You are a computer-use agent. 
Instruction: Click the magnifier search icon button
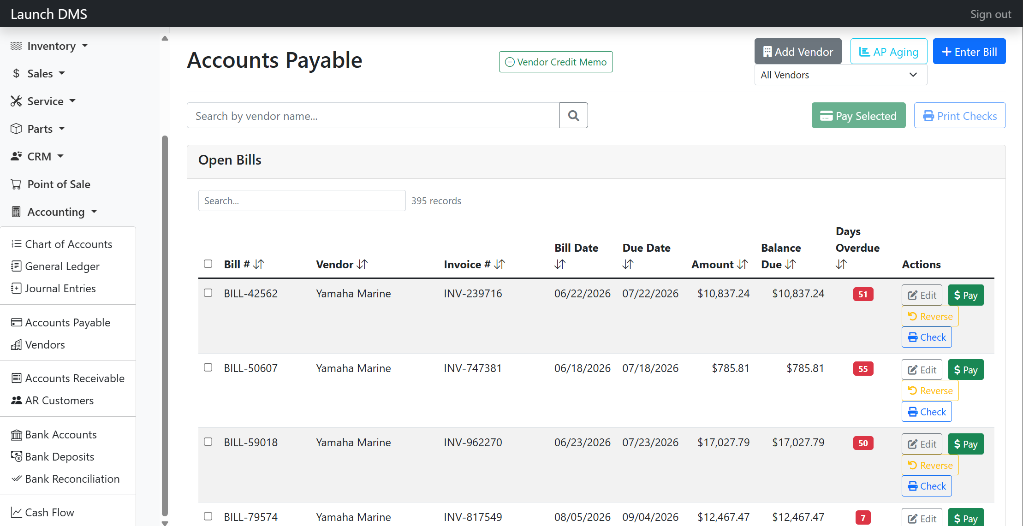coord(573,115)
